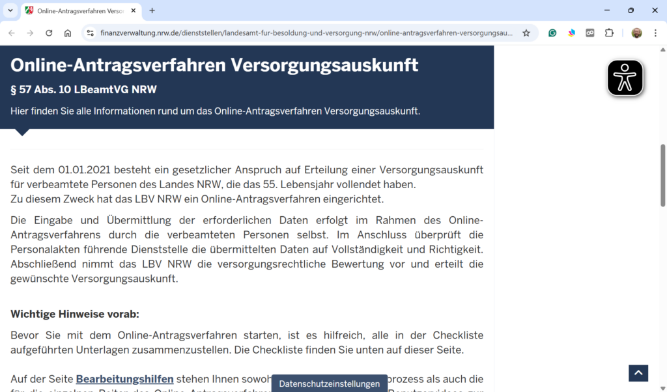Image resolution: width=667 pixels, height=392 pixels.
Task: Open Datenschutzeinstellungen
Action: coord(329,384)
